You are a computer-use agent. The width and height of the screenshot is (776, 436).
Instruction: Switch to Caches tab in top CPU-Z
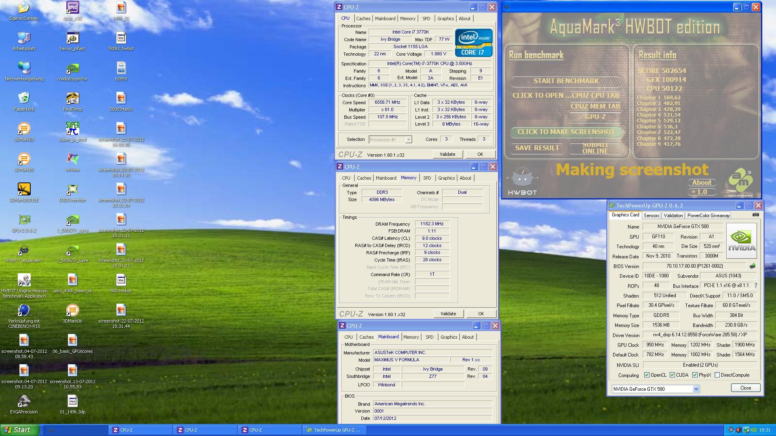pos(363,19)
